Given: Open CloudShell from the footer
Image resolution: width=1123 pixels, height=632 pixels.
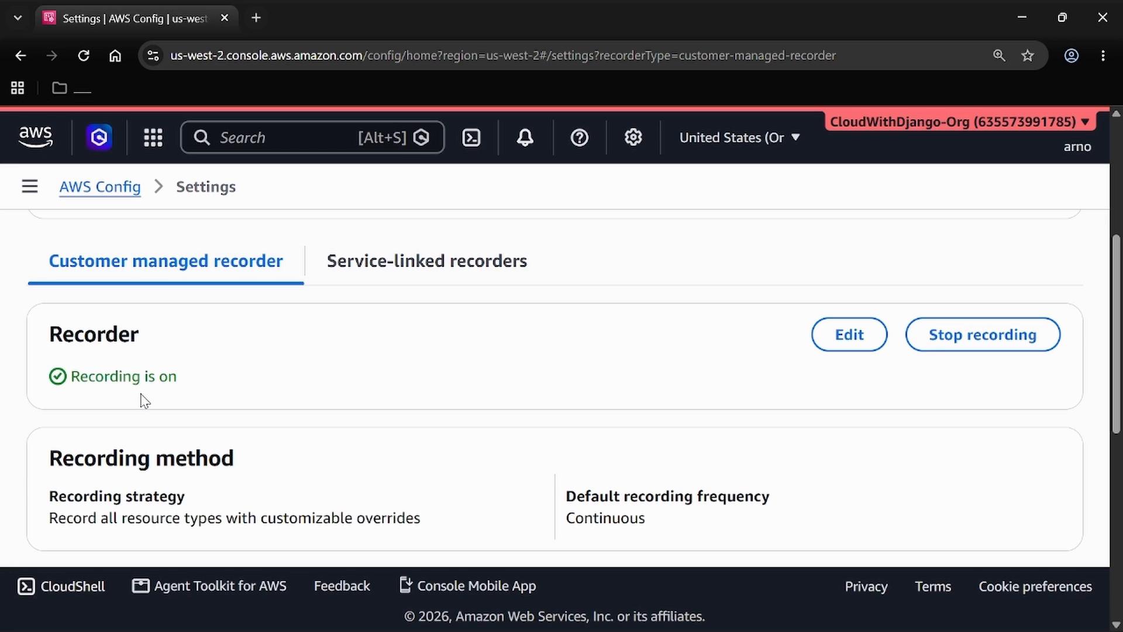Looking at the screenshot, I should click(61, 586).
